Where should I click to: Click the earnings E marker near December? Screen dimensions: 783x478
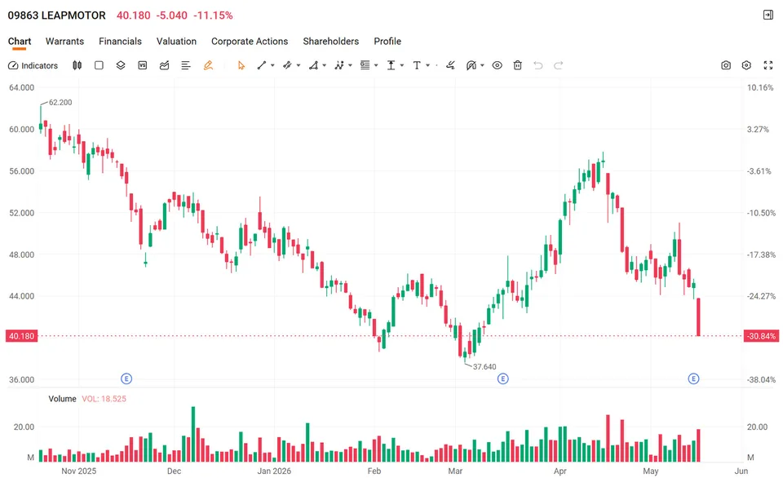coord(126,379)
